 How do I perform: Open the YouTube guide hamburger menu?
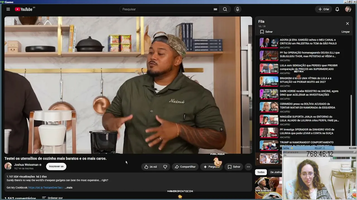point(8,9)
